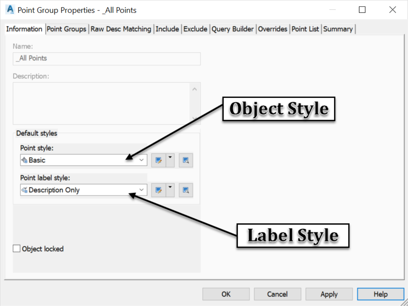Pick Point style from drawing icon
This screenshot has width=408, height=306.
coord(186,160)
